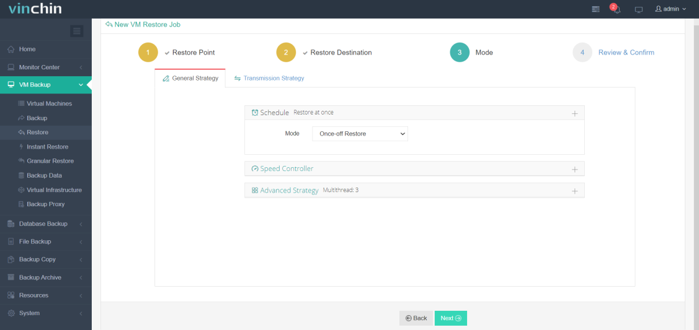Click the Back button
Image resolution: width=699 pixels, height=330 pixels.
click(x=416, y=318)
